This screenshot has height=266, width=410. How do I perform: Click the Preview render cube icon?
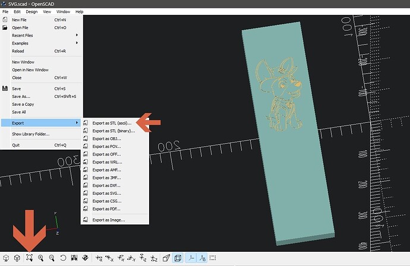6,258
